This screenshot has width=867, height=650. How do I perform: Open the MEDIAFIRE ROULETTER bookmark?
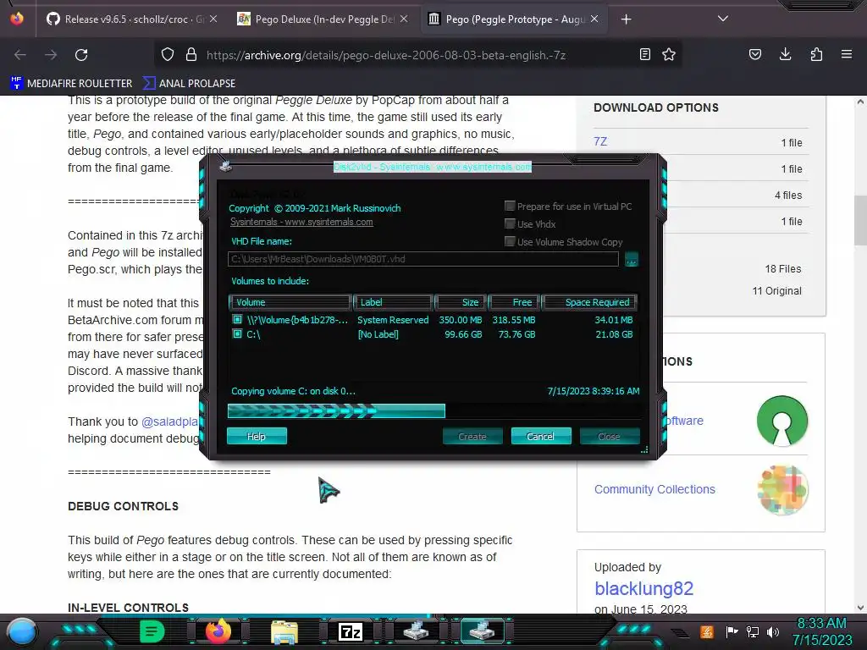click(71, 84)
